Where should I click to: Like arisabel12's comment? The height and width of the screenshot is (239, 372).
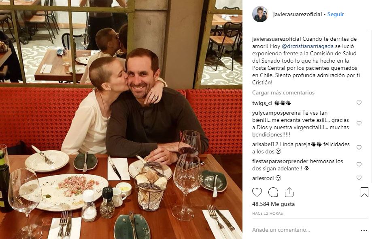(359, 147)
